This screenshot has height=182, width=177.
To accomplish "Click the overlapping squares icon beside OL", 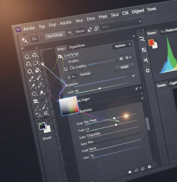I will click(24, 40).
